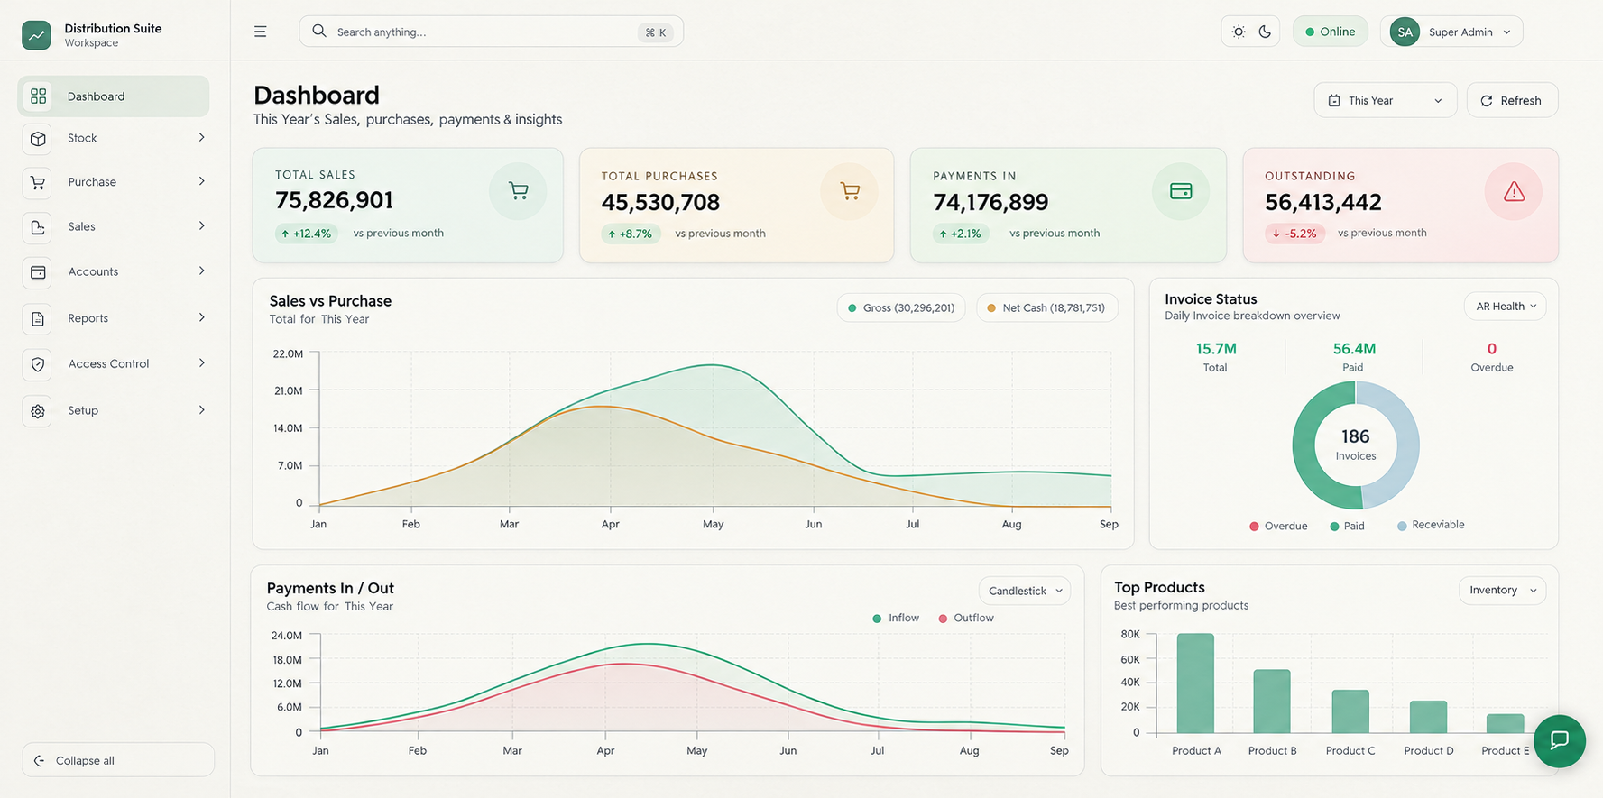Toggle the Outflow legend item
Image resolution: width=1603 pixels, height=798 pixels.
point(966,618)
